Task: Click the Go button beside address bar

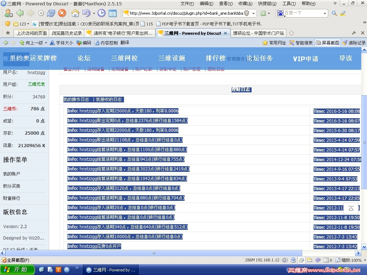Action: click(263, 13)
